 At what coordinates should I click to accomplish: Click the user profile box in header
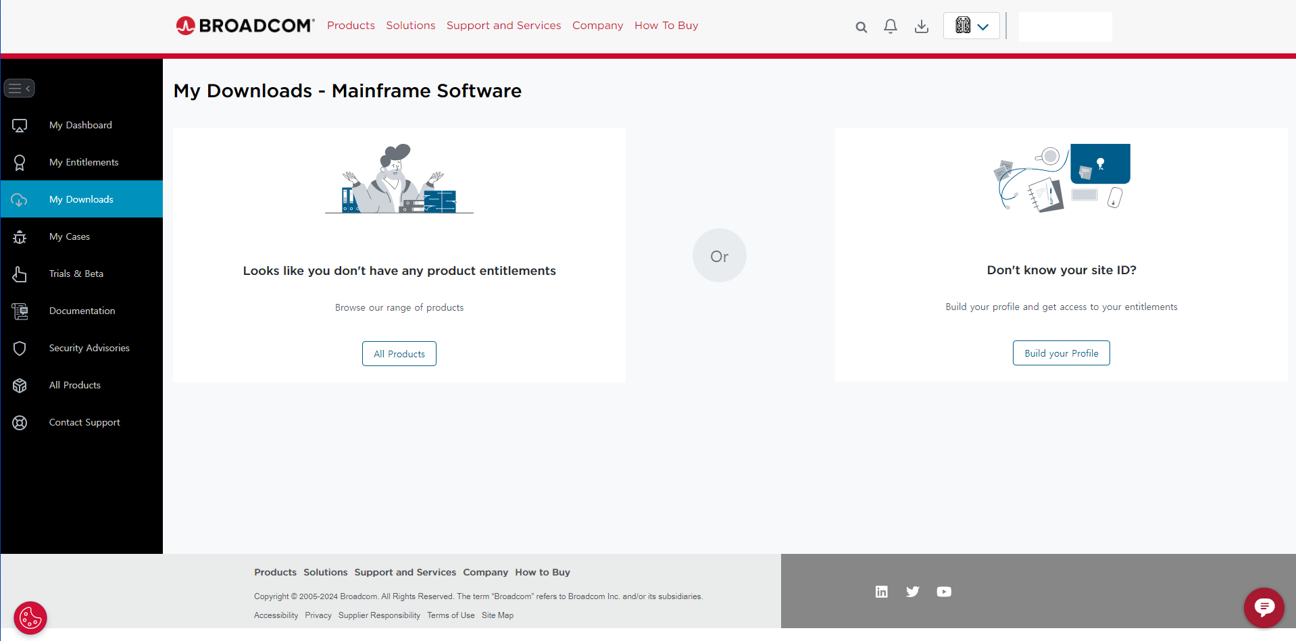click(x=1065, y=27)
